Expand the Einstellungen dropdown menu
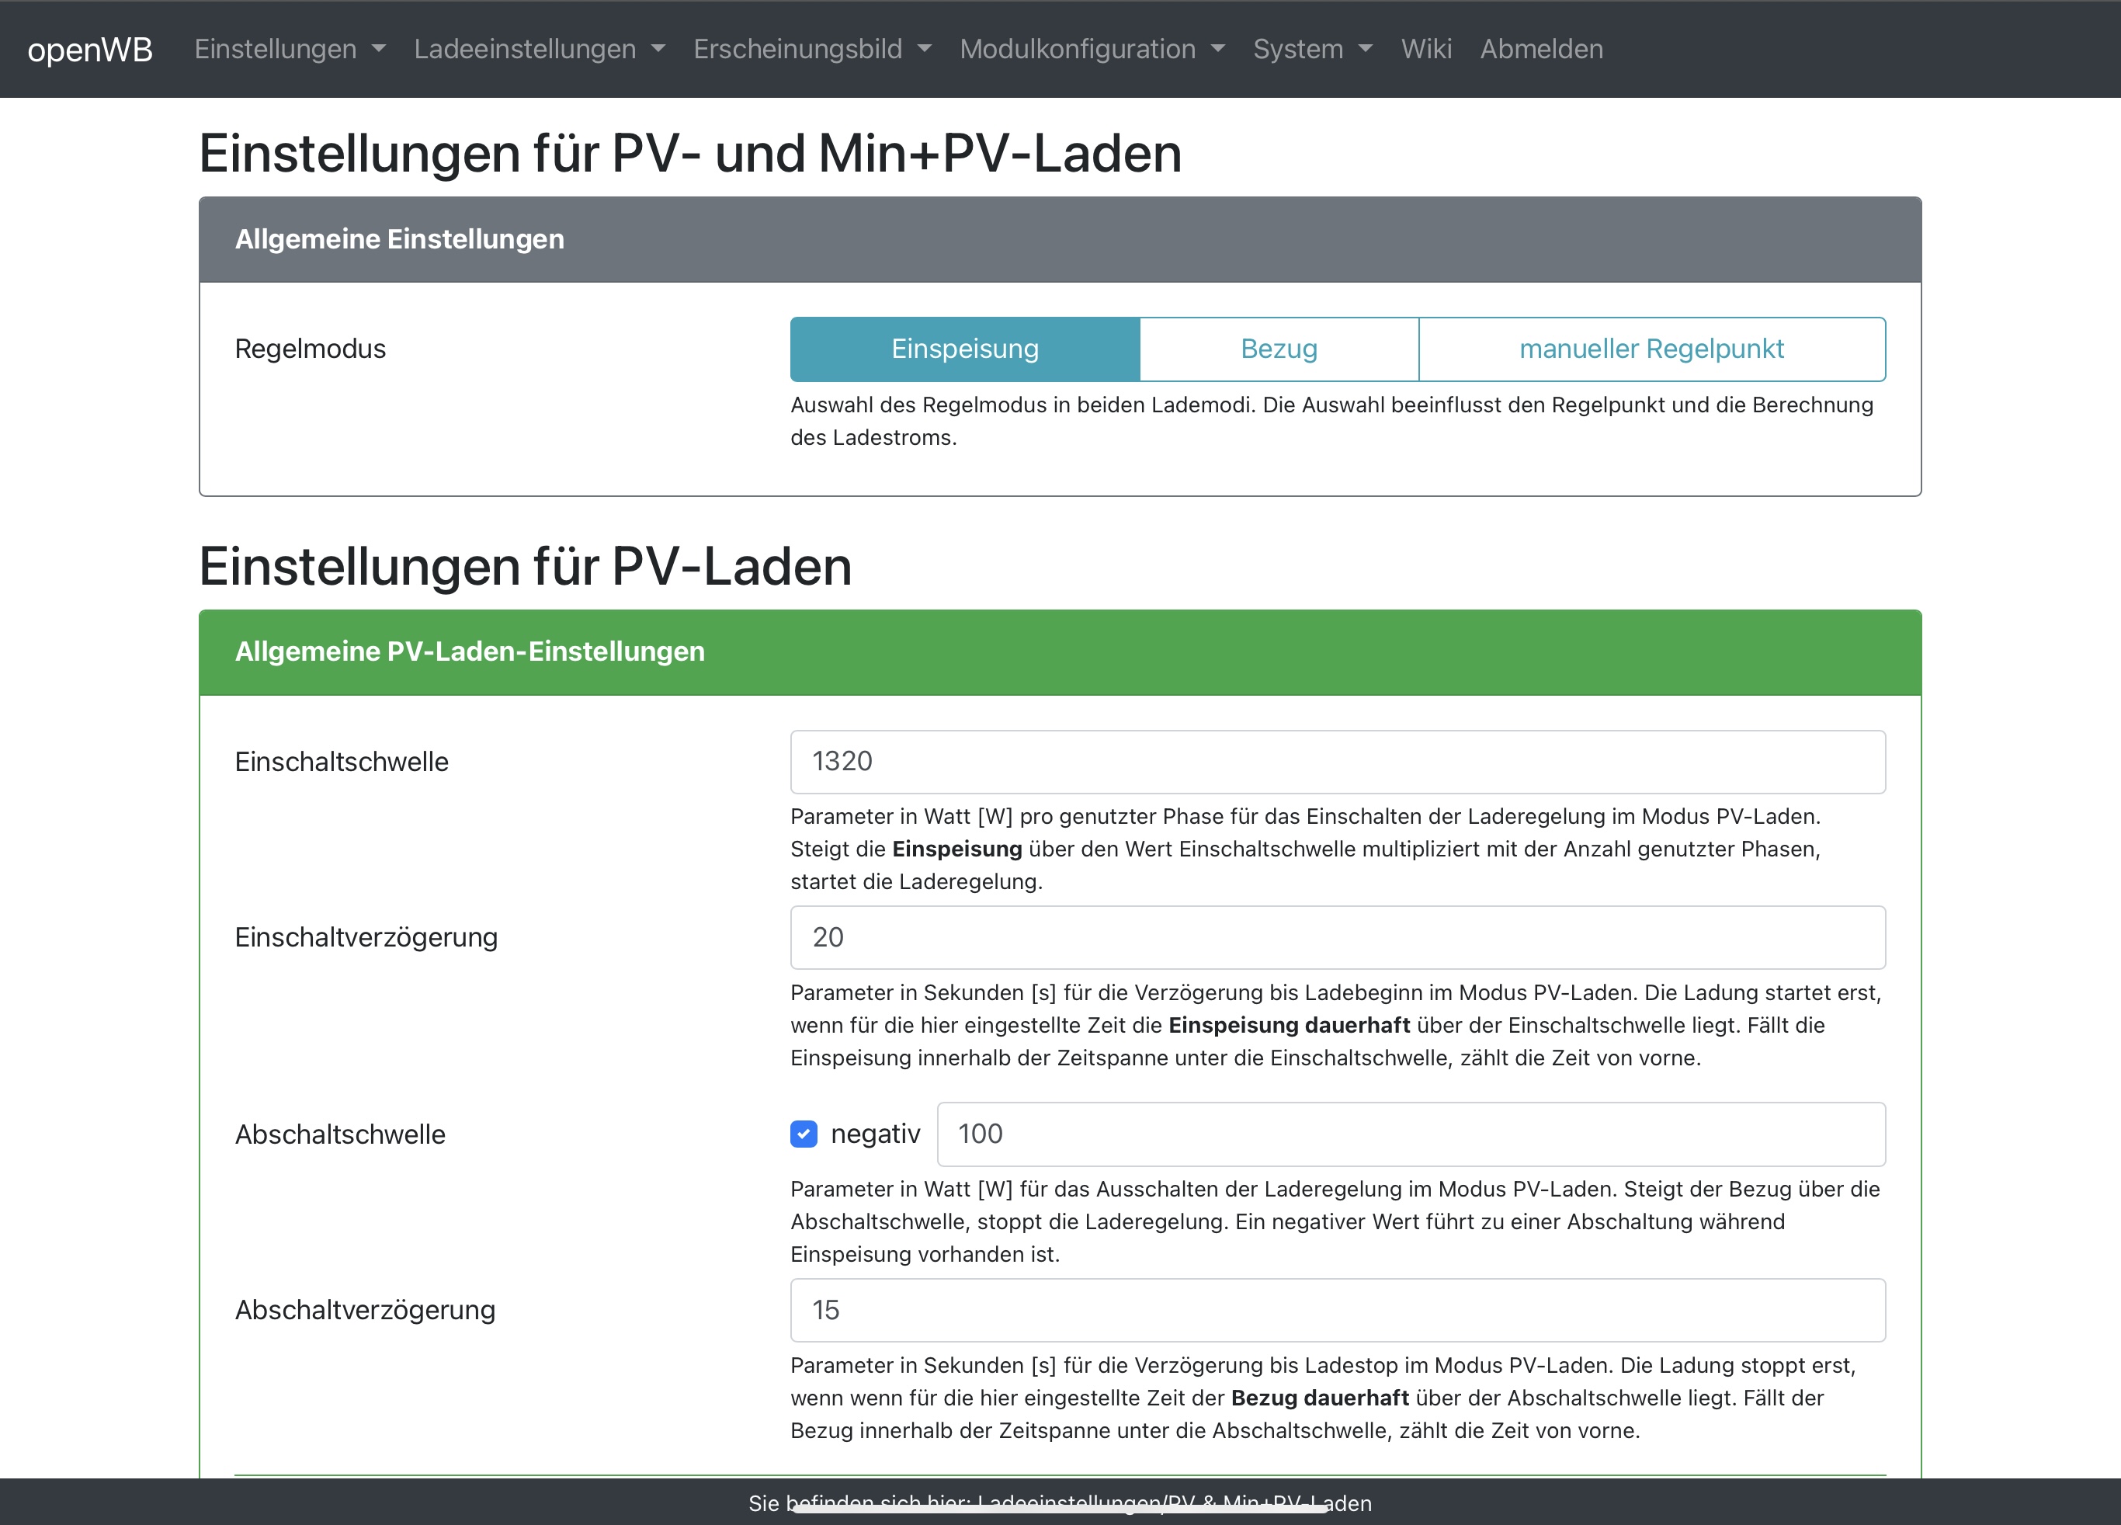2121x1525 pixels. pos(289,49)
